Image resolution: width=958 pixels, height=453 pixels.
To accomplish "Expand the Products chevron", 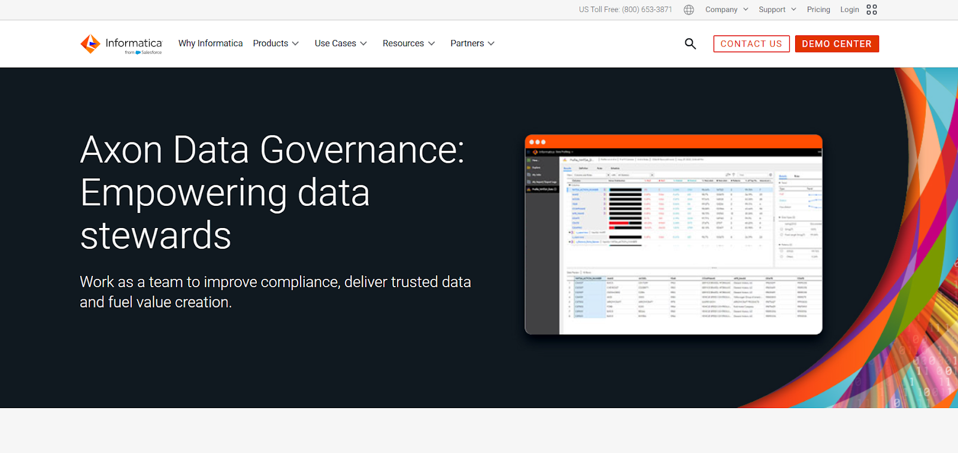I will [295, 44].
